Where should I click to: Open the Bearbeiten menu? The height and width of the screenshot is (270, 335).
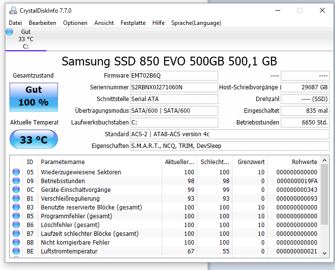(x=42, y=23)
